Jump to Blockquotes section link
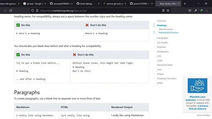Viewport: 212px width, 119px height. pos(163,52)
